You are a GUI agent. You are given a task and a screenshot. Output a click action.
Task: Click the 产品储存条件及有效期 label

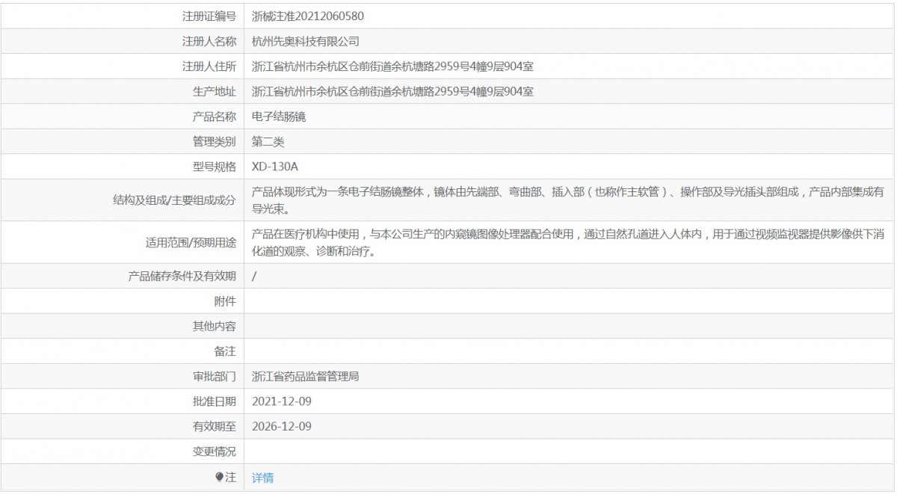[x=182, y=276]
